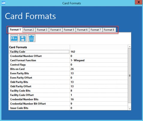Image resolution: width=143 pixels, height=121 pixels.
Task: Save the card format with floppy icon
Action: [x=23, y=38]
